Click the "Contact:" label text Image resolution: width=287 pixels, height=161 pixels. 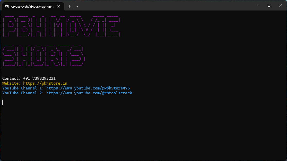pos(11,78)
